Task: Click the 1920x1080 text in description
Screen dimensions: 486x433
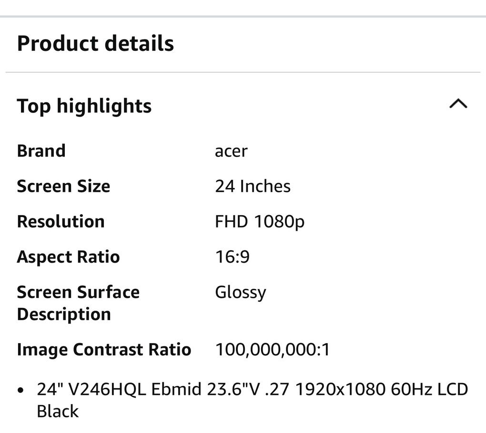Action: point(340,389)
